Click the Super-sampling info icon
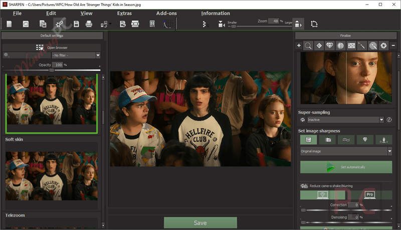The height and width of the screenshot is (230, 401). 389,120
